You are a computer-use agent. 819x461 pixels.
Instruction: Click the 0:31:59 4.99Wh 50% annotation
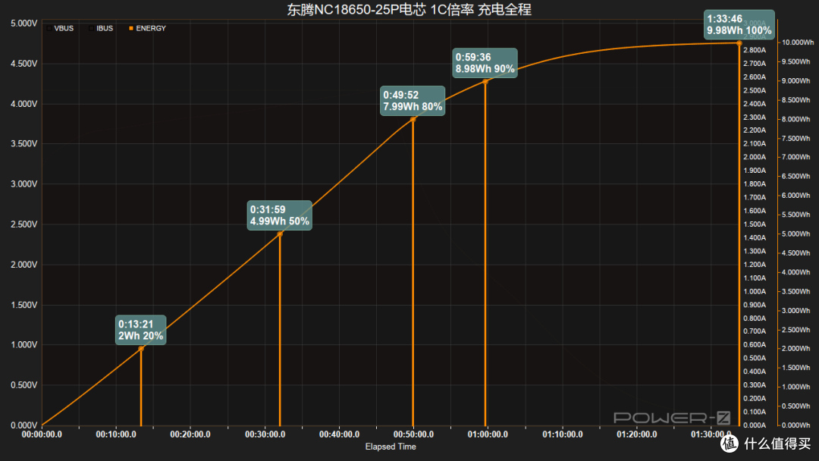tap(279, 215)
